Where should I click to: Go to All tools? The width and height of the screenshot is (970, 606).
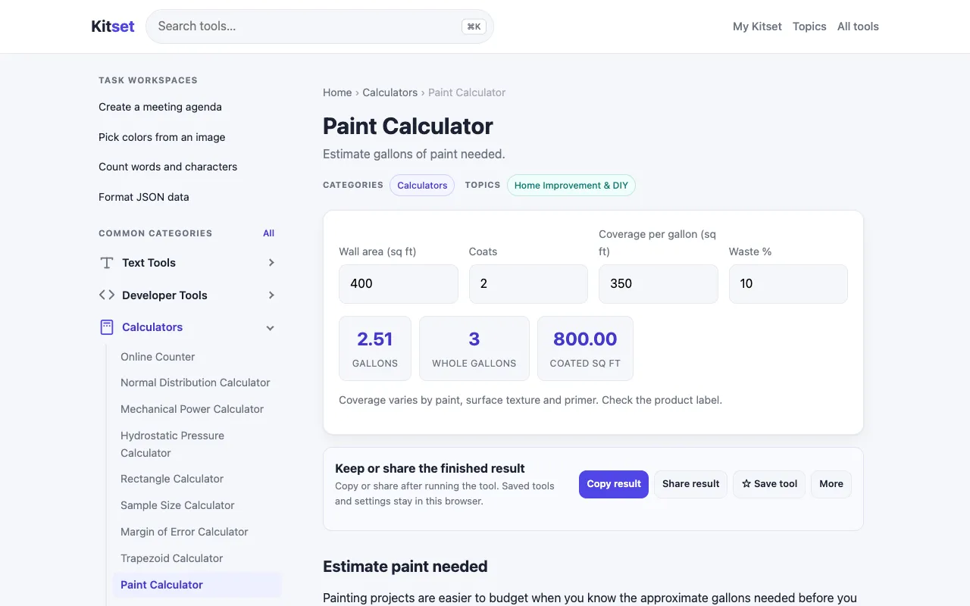pyautogui.click(x=858, y=27)
